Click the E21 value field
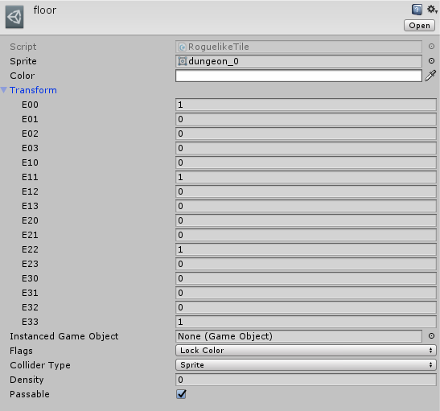The height and width of the screenshot is (411, 440). 306,235
